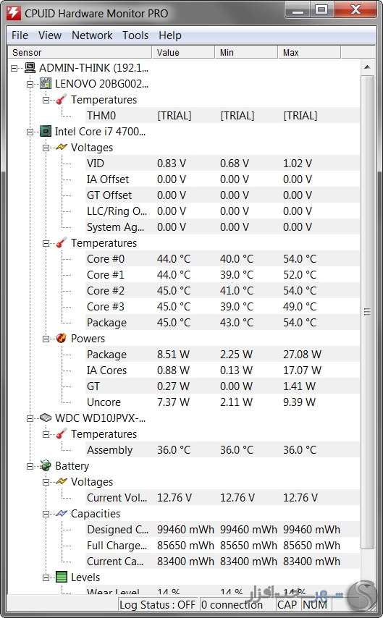Select the LLC/Ring O... voltage row
Image resolution: width=383 pixels, height=618 pixels.
click(x=222, y=211)
